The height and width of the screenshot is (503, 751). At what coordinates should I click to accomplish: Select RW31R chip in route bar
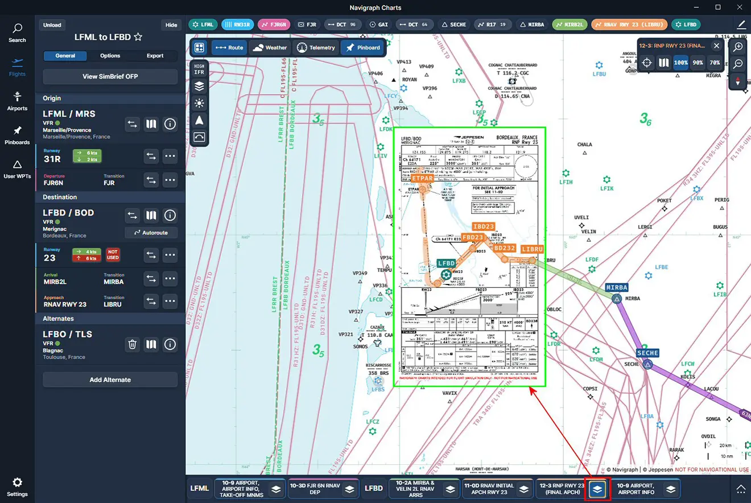point(237,24)
